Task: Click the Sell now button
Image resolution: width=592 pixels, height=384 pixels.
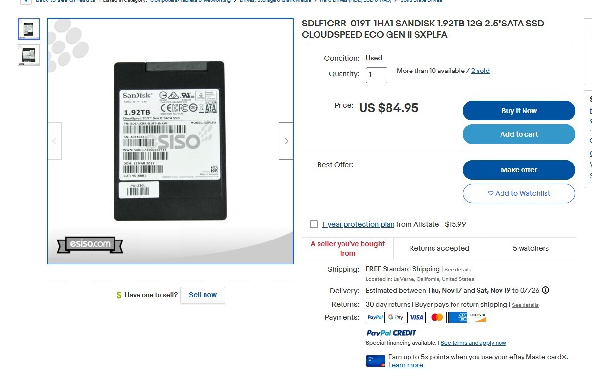Action: 203,295
